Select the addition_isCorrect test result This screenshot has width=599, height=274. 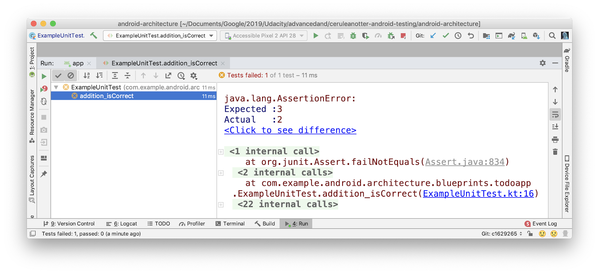tap(107, 96)
